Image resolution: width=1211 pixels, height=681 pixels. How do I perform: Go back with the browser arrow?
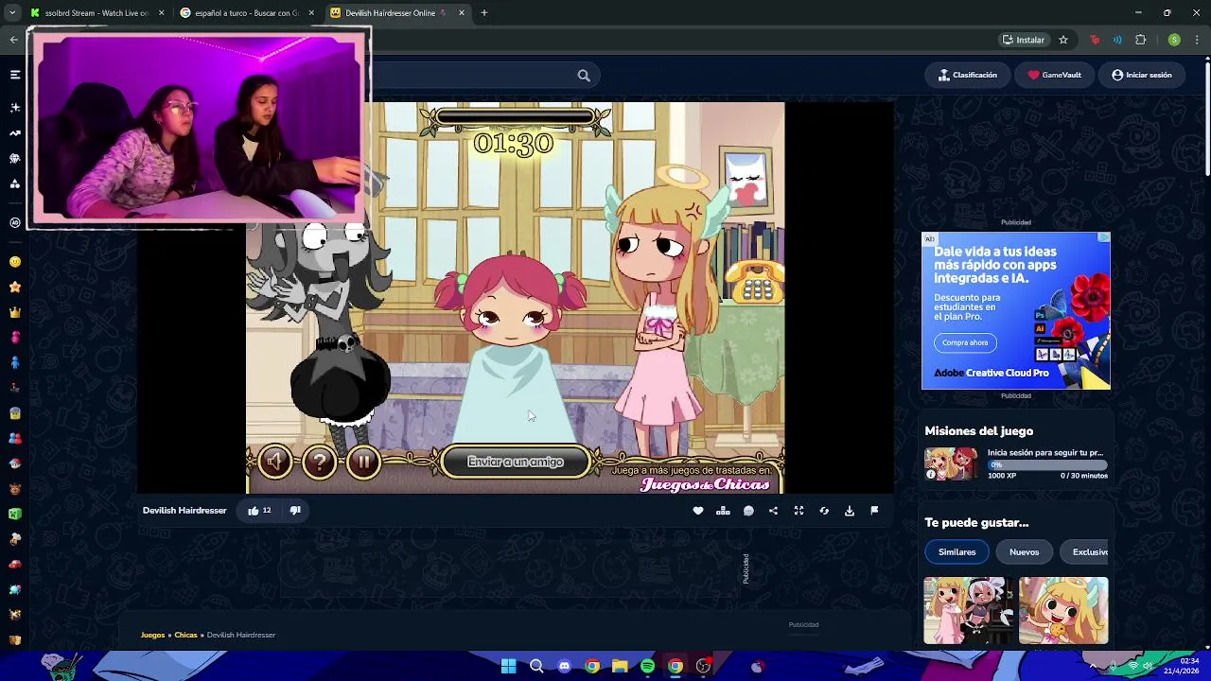coord(13,39)
